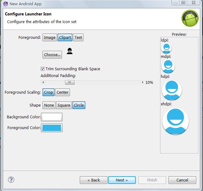Close the New Android App window

pyautogui.click(x=193, y=2)
